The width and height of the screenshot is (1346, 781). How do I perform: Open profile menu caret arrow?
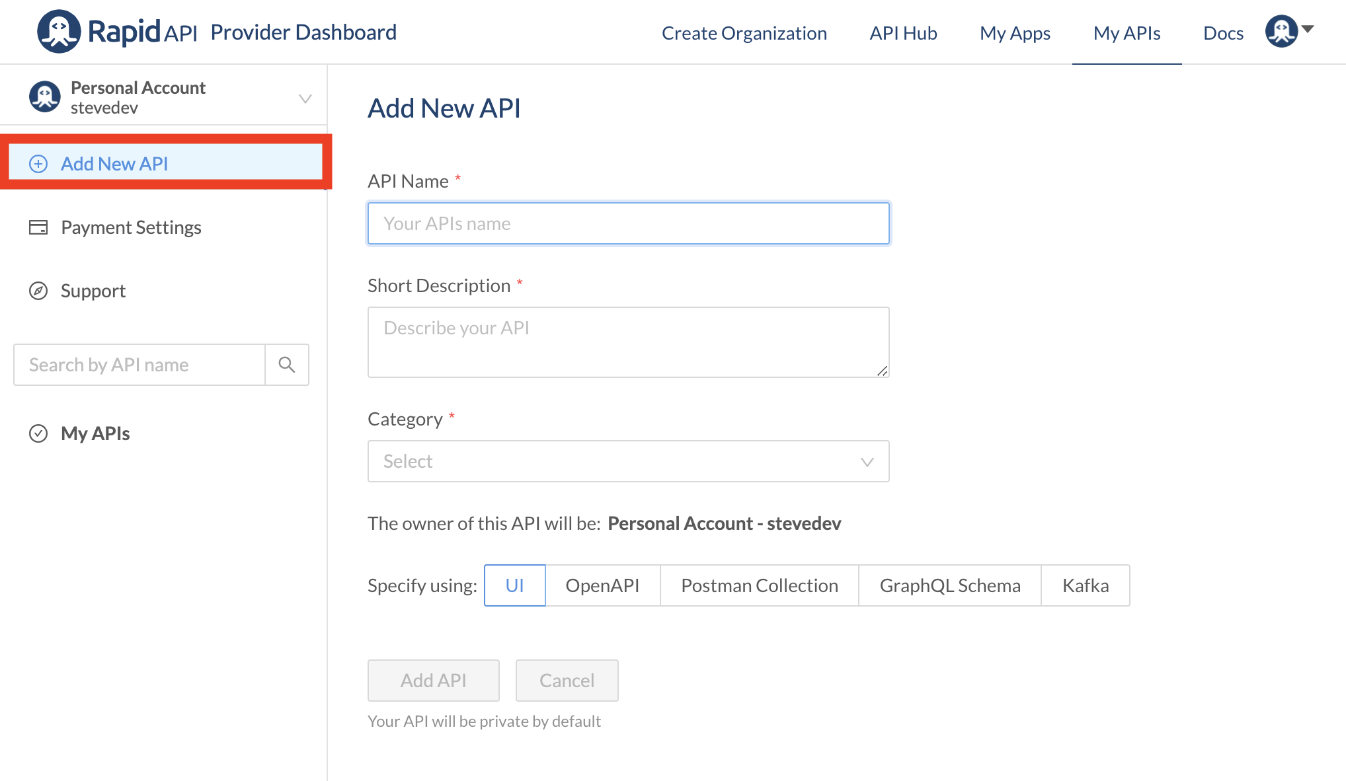[x=1308, y=28]
